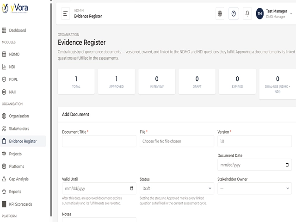Screen dimensions: 296x222
Task: Click the Evidence Register clipboard icon
Action: pyautogui.click(x=4, y=141)
